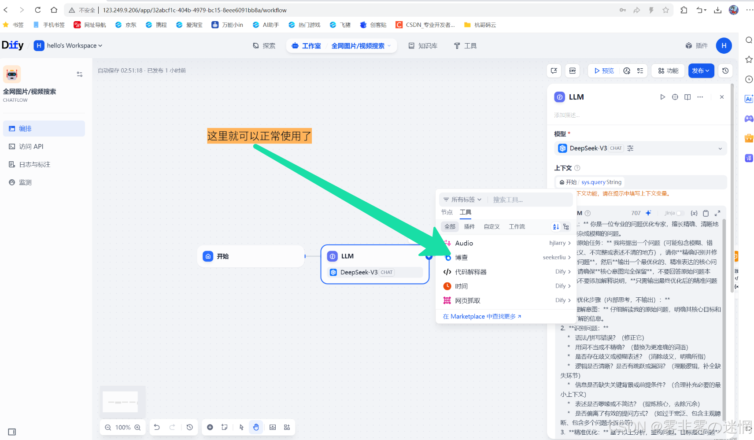The width and height of the screenshot is (754, 440).
Task: Open 在 Marketplace 中查找更多 link
Action: tap(482, 317)
